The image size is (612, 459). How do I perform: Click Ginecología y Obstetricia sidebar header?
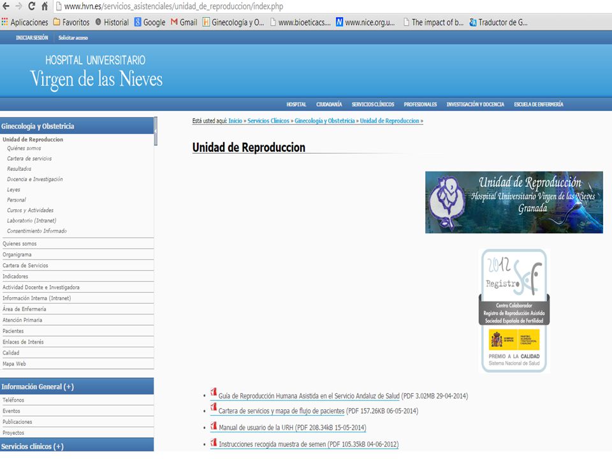click(77, 126)
